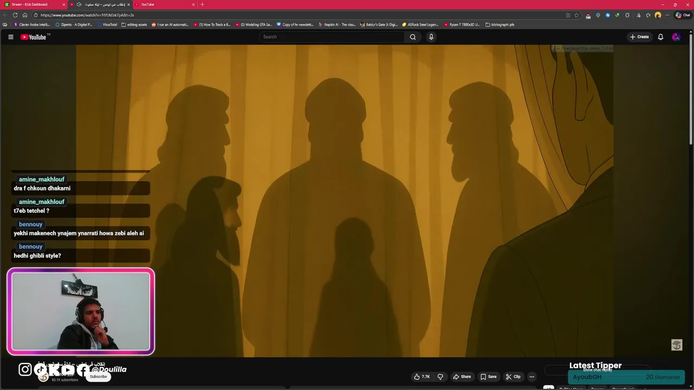Open Copy of hr-newsletter bookmark

click(295, 24)
